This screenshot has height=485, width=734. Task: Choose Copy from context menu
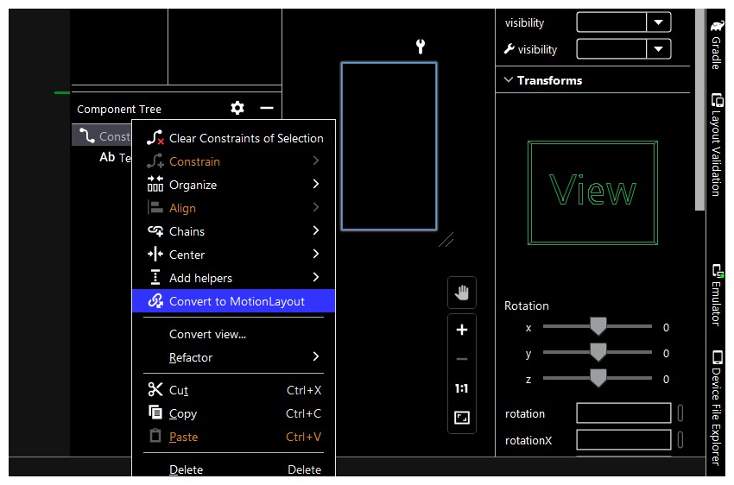234,413
